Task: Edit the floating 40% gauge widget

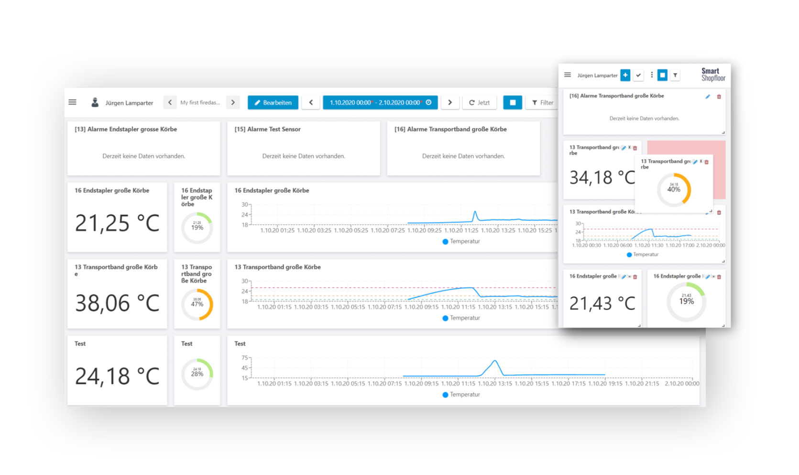Action: [695, 162]
